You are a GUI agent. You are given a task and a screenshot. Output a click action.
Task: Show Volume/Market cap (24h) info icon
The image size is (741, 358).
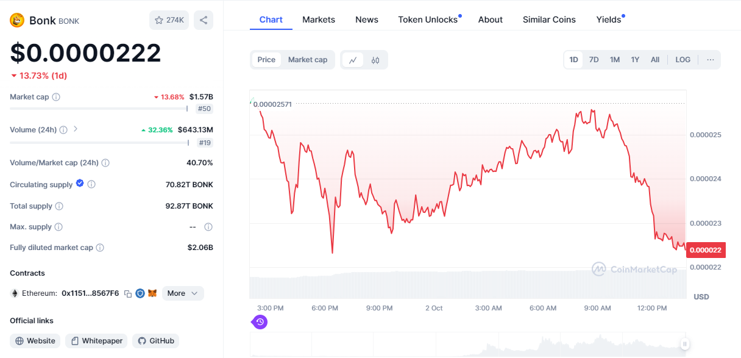tap(105, 163)
